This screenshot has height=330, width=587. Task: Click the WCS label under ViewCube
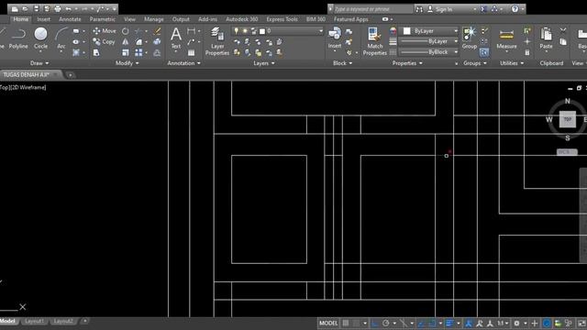pyautogui.click(x=567, y=152)
